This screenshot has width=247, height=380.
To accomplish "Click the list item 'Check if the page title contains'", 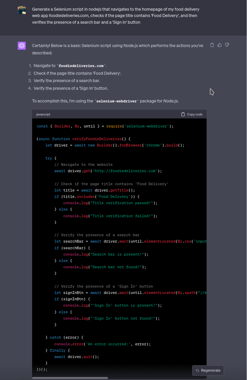I will tap(78, 73).
